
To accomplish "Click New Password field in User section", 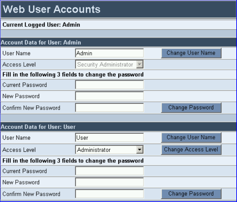I will point(109,182).
